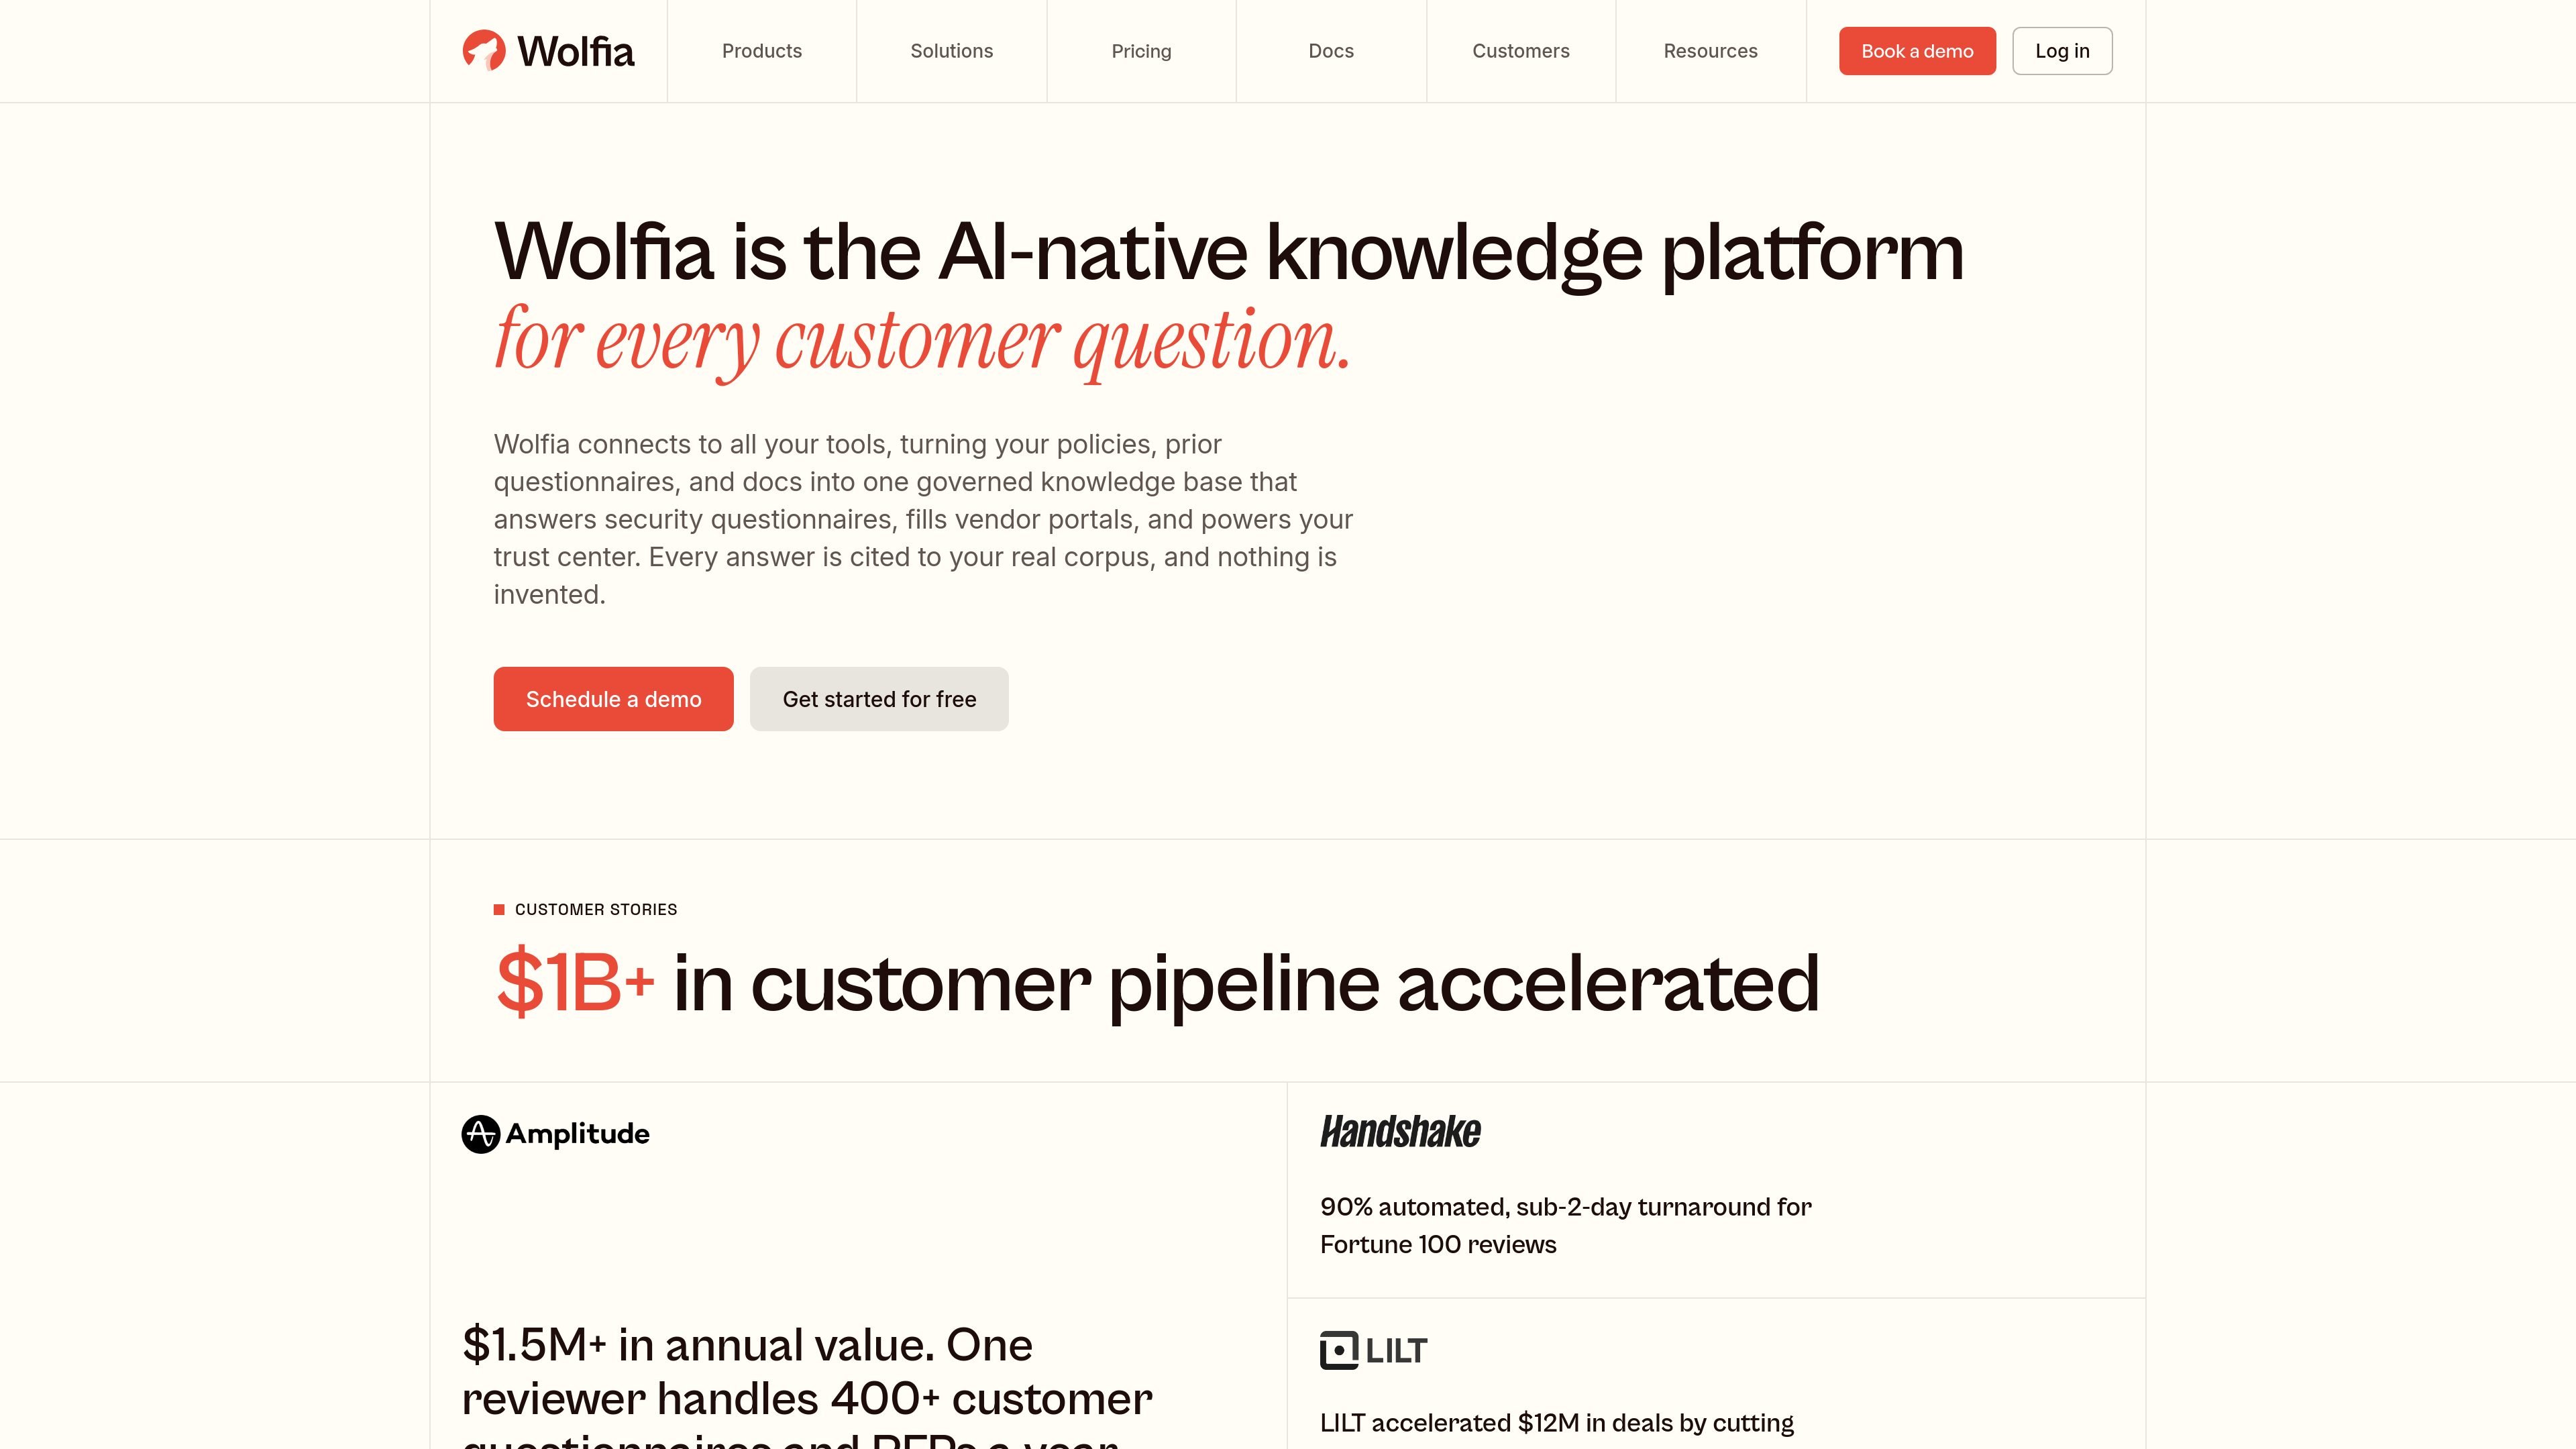Open Handshake 90% automated story card
Image resolution: width=2576 pixels, height=1449 pixels.
[1716, 1190]
